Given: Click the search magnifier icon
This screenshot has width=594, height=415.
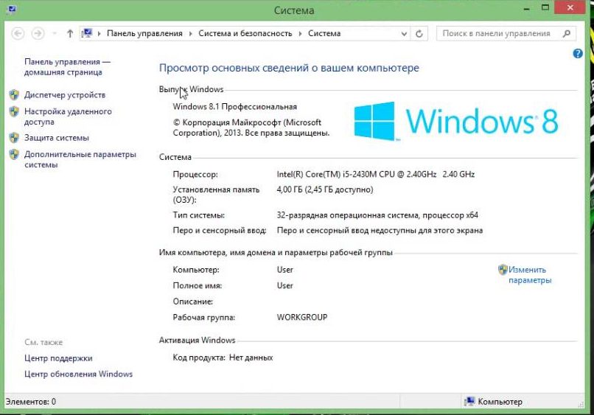Looking at the screenshot, I should pos(567,33).
